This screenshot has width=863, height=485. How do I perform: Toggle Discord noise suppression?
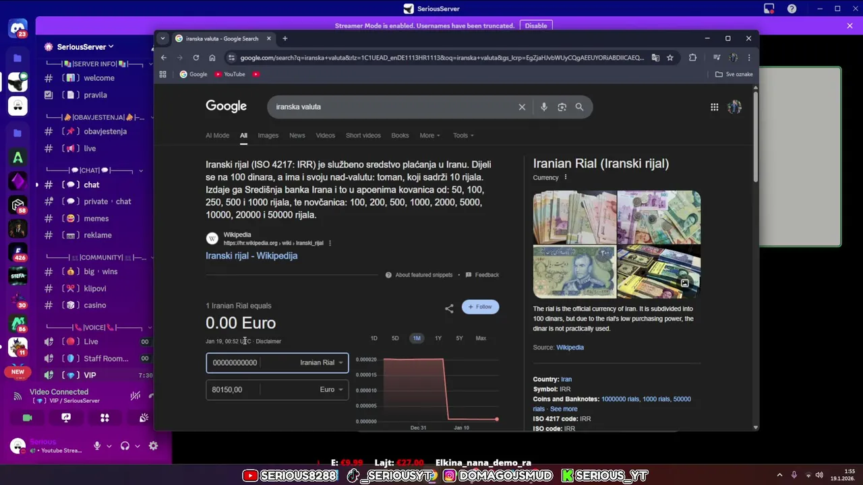pos(136,396)
